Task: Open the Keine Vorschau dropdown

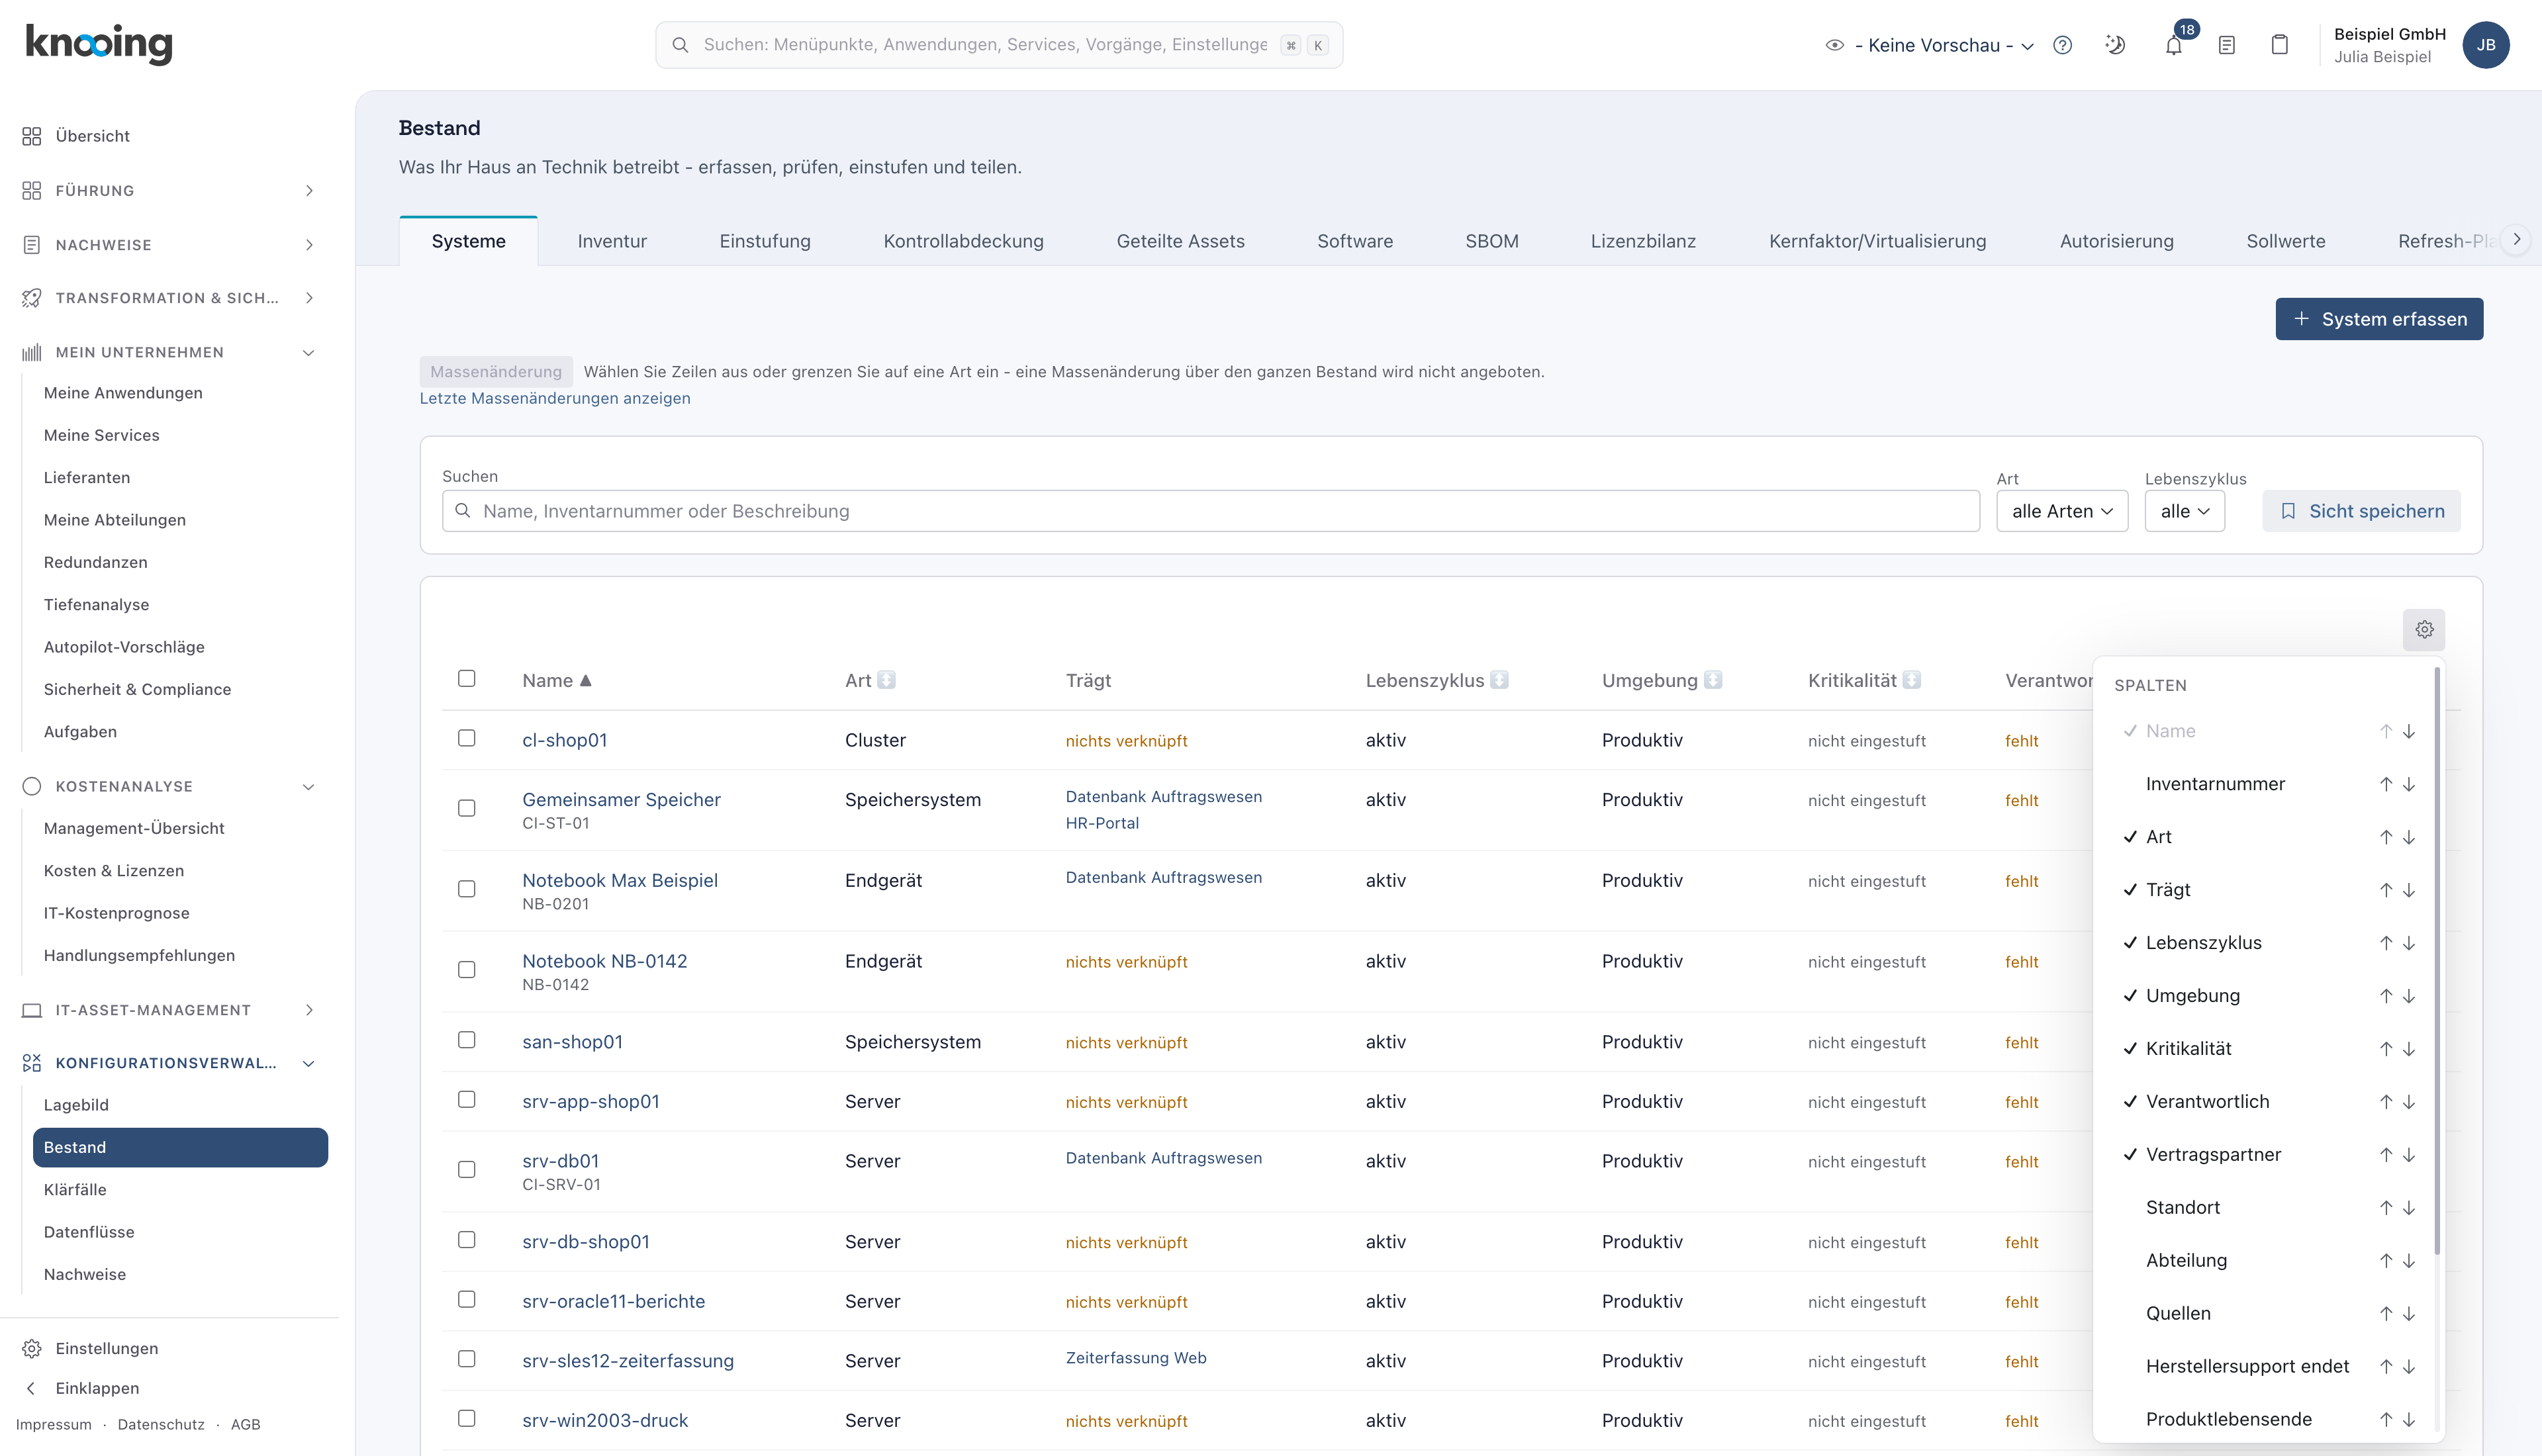Action: tap(1930, 45)
